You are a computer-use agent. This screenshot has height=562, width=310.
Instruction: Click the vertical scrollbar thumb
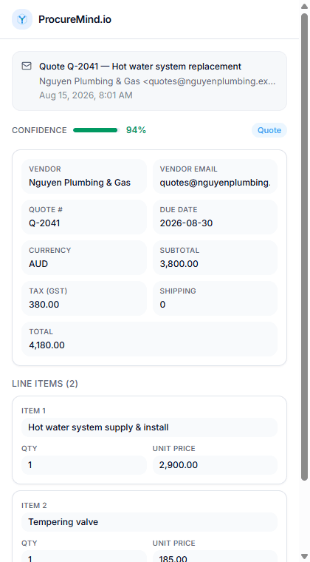[x=304, y=247]
